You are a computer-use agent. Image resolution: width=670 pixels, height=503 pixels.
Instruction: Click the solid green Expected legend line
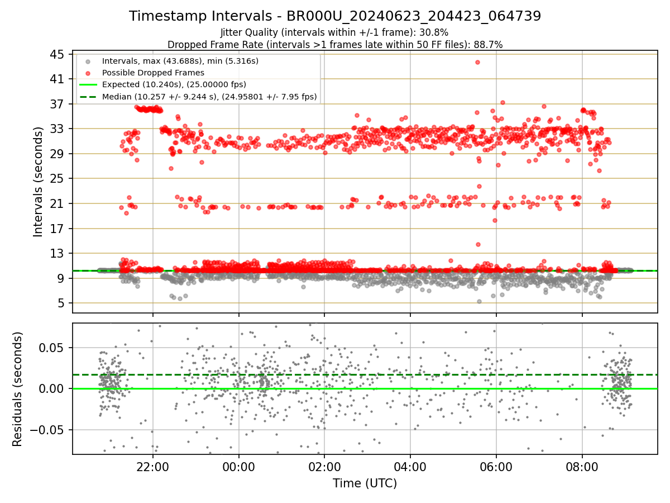pyautogui.click(x=88, y=85)
